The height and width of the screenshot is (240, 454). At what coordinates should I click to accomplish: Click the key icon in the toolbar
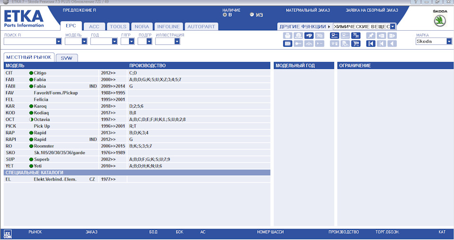coord(298,43)
